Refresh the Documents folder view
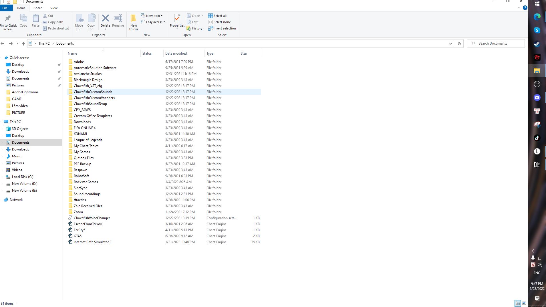 (x=459, y=43)
